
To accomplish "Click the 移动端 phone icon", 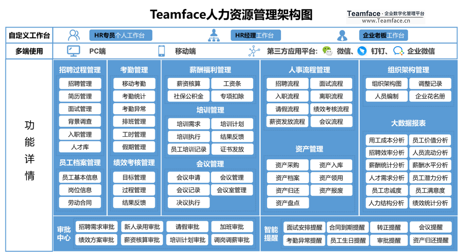I will click(x=161, y=51).
